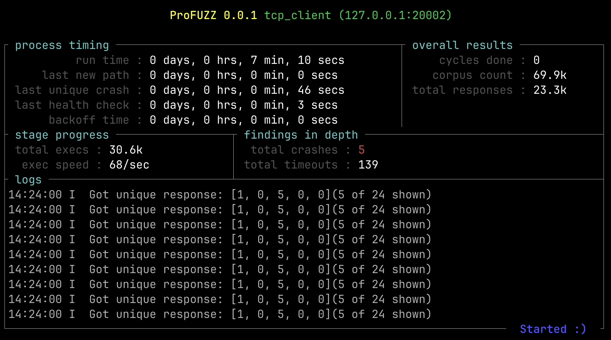Click the red total crashes value 5
611x340 pixels.
[x=361, y=150]
